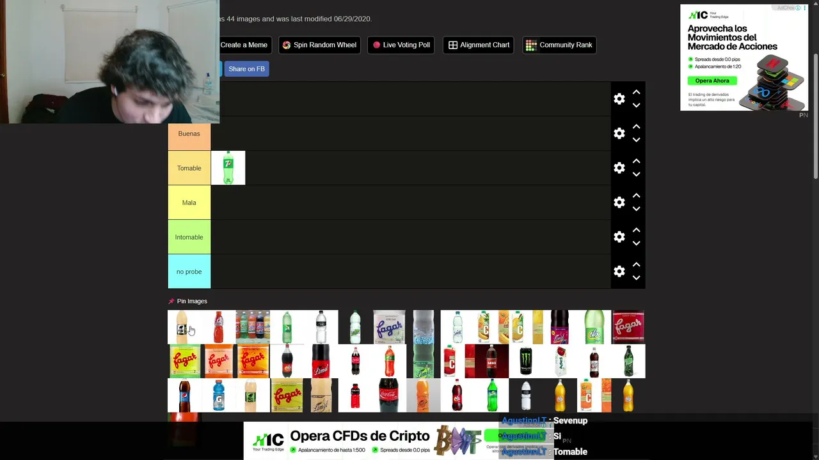Select the Tomable tier label
Image resolution: width=819 pixels, height=460 pixels.
pyautogui.click(x=189, y=168)
